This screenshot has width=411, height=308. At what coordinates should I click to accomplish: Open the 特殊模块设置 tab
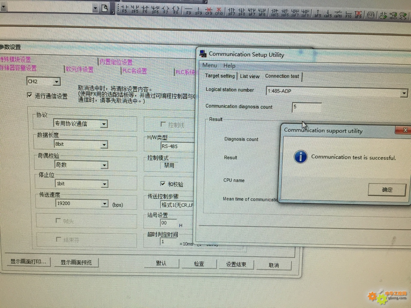tap(15, 59)
